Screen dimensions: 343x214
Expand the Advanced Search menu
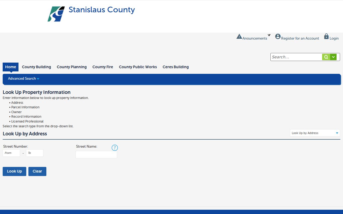click(x=24, y=79)
